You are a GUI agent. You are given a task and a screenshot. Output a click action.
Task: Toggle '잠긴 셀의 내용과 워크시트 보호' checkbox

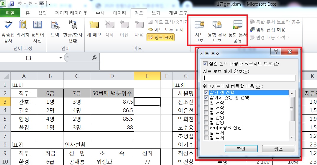[205, 64]
